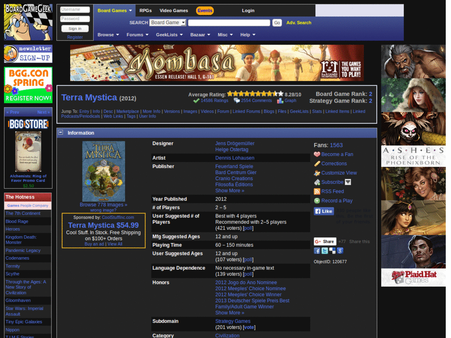The image size is (451, 338).
Task: Open Board Game Rank 2 link
Action: pos(370,94)
